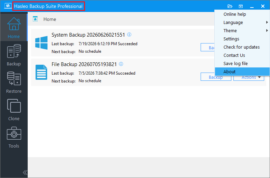Click the Windows logo of System Backup task
This screenshot has height=178, width=270.
click(41, 43)
